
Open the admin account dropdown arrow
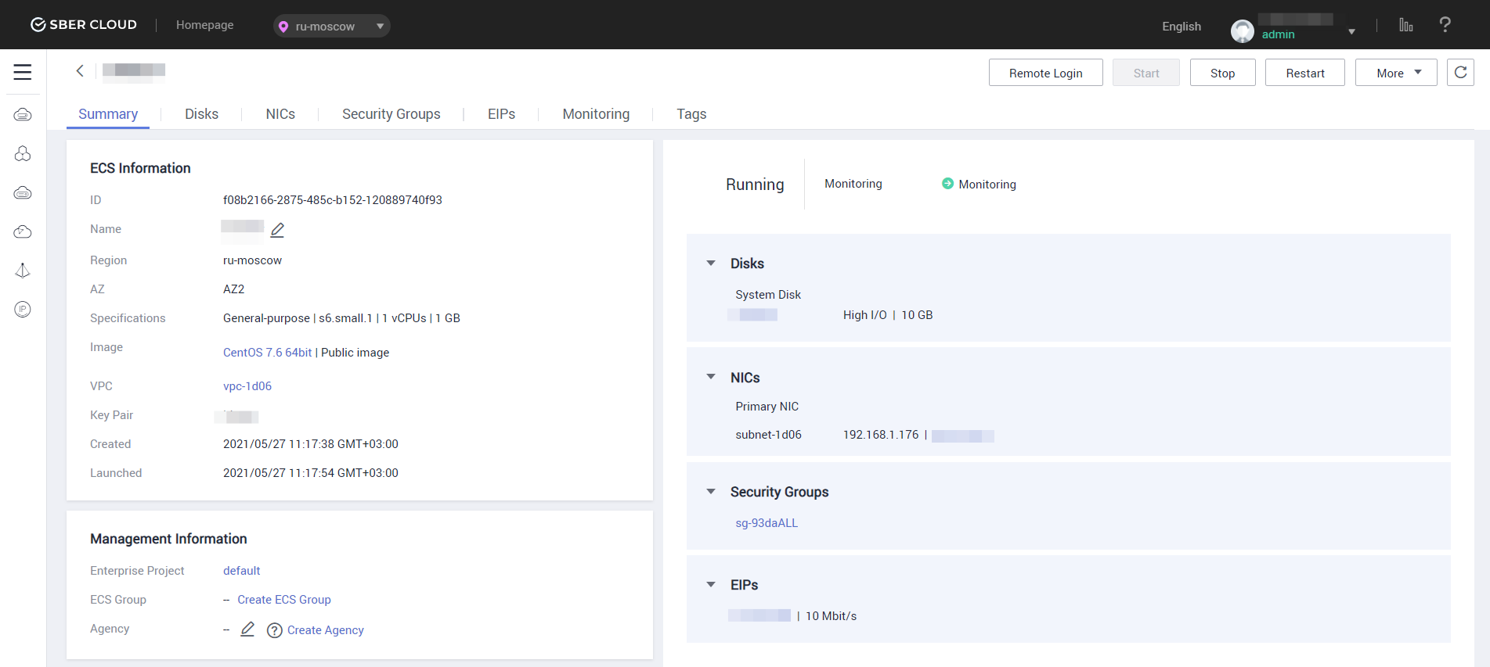click(x=1351, y=32)
